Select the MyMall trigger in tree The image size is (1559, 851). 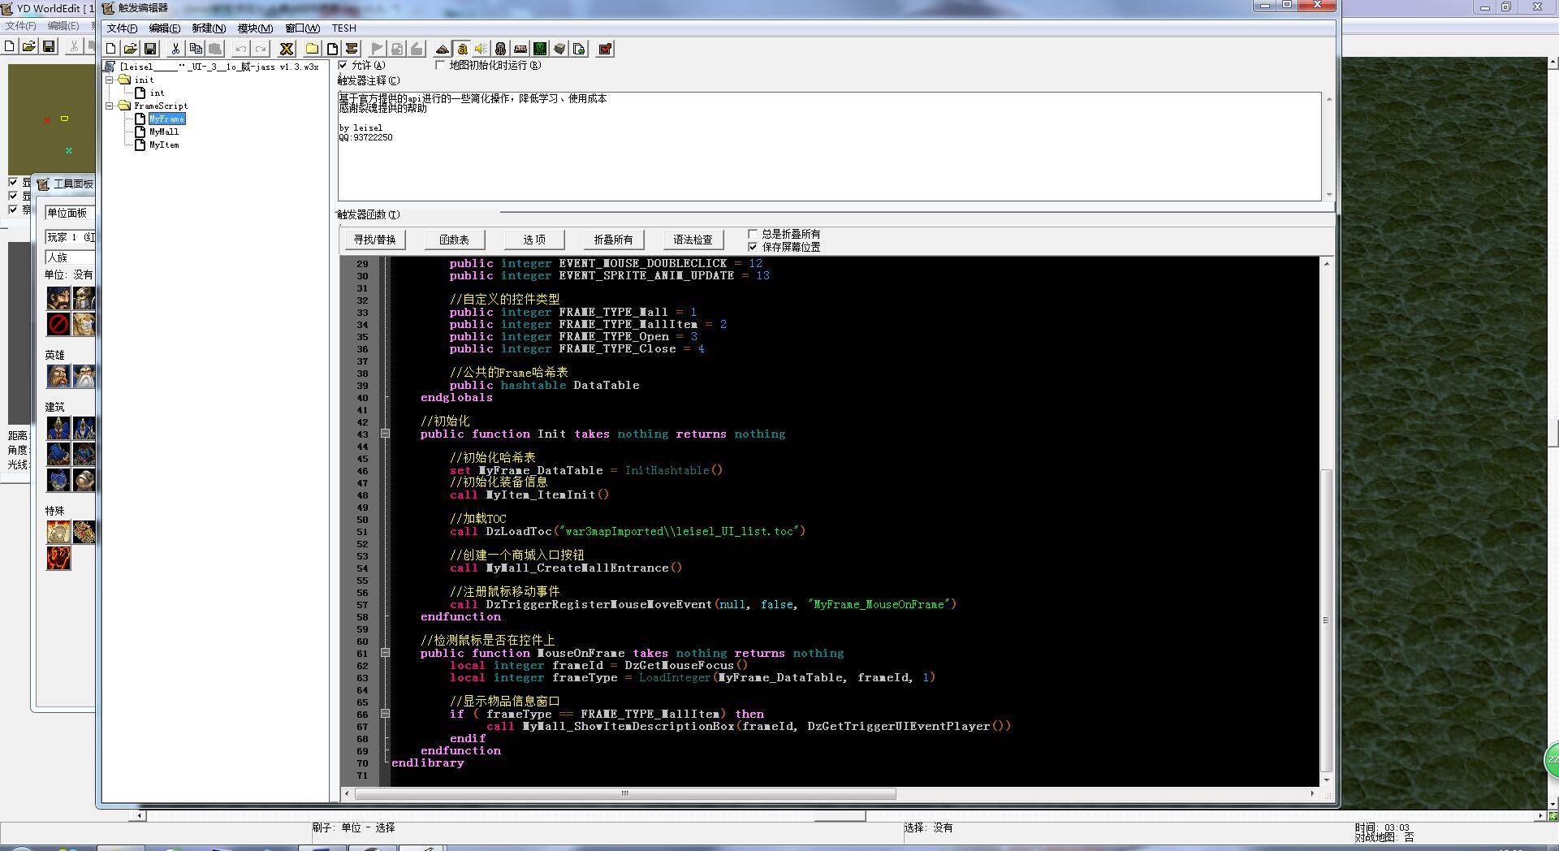(x=164, y=132)
